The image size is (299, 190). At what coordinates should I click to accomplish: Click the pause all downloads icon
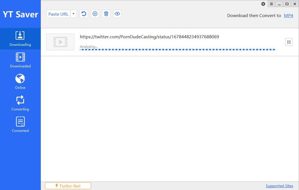coord(95,14)
